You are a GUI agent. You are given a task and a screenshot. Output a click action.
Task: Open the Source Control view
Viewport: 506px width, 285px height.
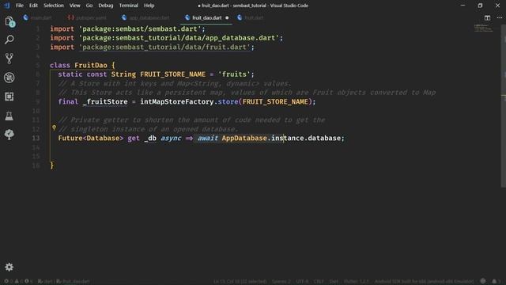click(x=9, y=59)
